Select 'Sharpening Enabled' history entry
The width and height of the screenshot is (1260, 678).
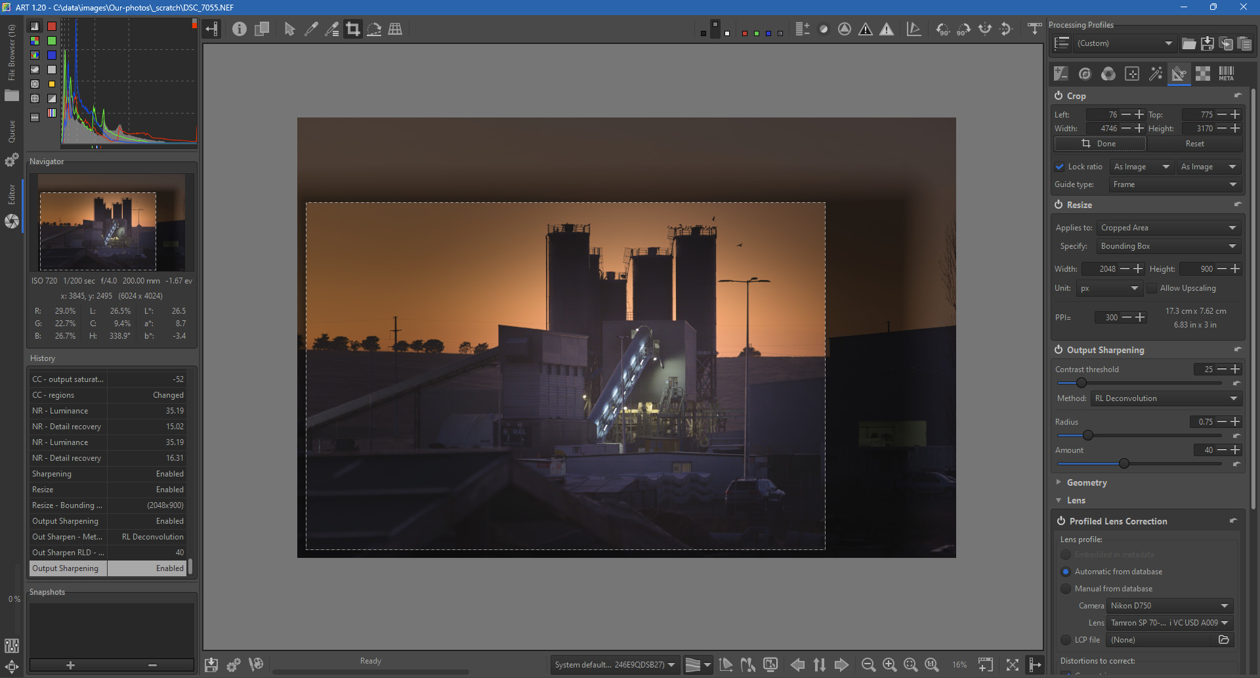coord(108,474)
